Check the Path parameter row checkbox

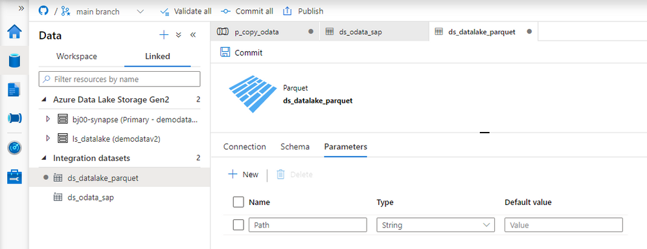click(x=238, y=225)
